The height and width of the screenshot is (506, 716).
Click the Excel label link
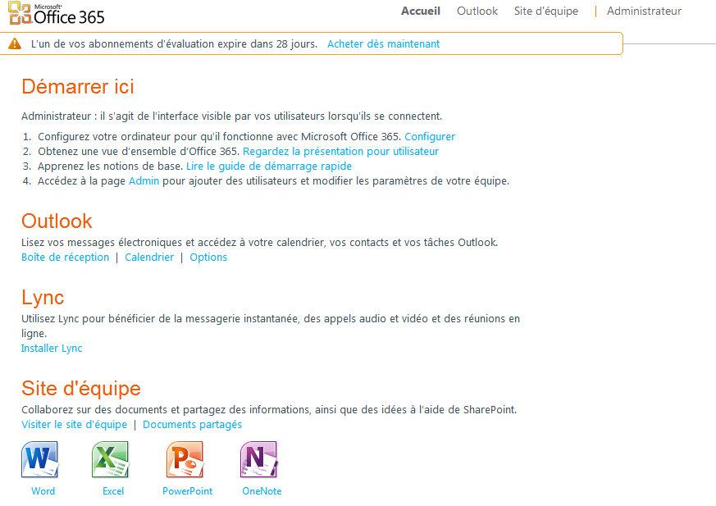[113, 491]
